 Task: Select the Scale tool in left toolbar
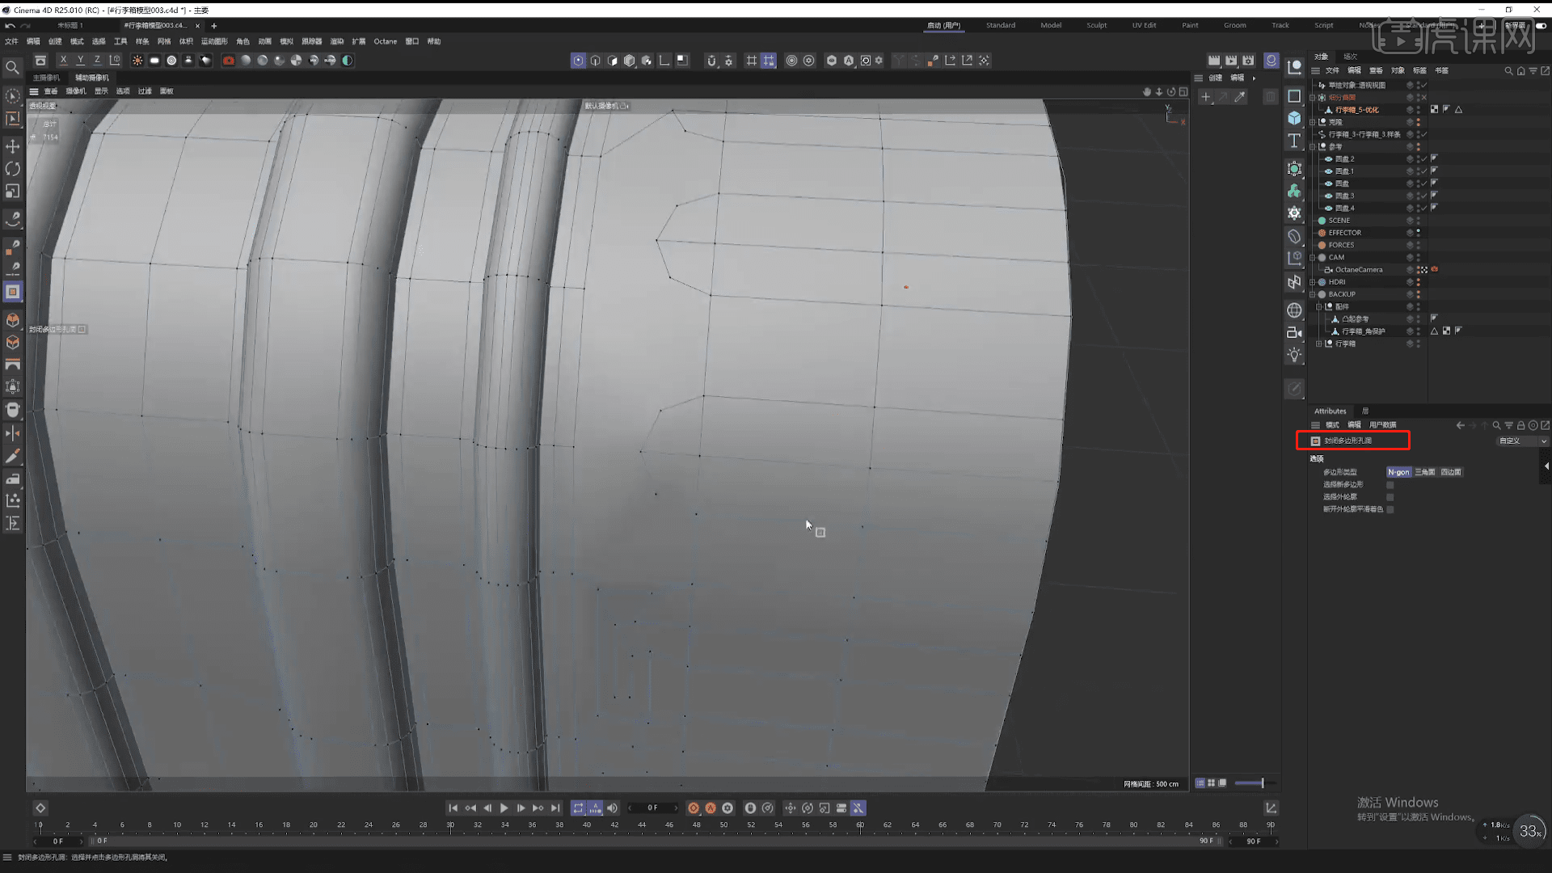click(12, 192)
